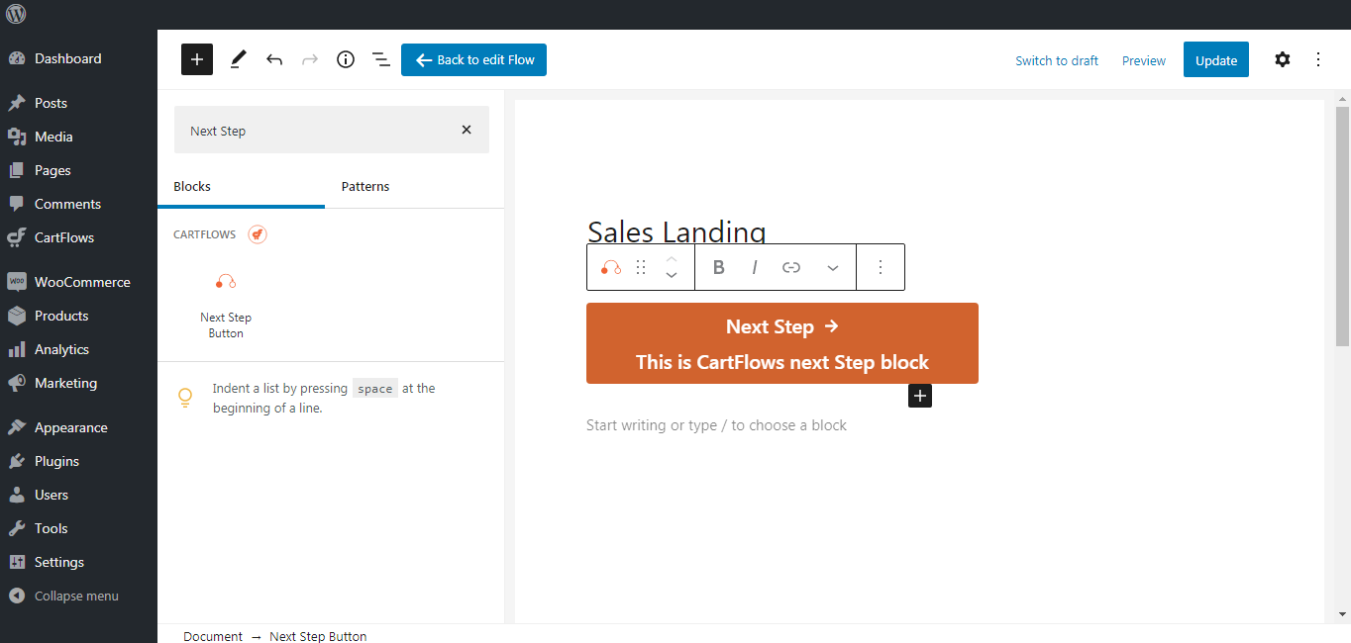Switch to the Patterns tab
Screen dimensions: 1351x643
[x=365, y=186]
